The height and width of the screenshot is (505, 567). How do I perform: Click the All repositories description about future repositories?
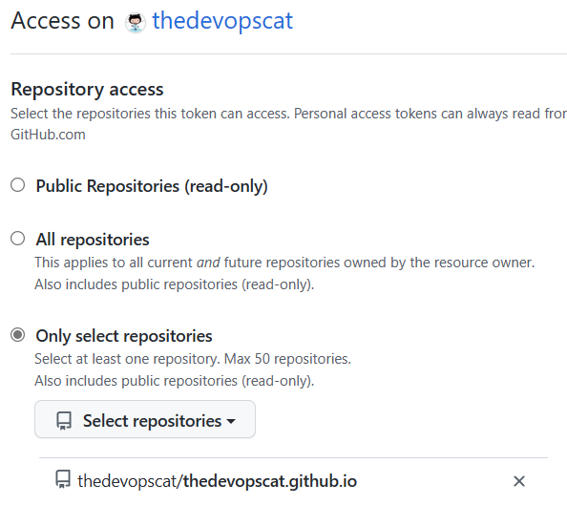coord(284,263)
